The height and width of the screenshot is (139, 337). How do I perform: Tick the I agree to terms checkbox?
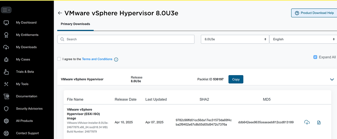tap(59, 59)
